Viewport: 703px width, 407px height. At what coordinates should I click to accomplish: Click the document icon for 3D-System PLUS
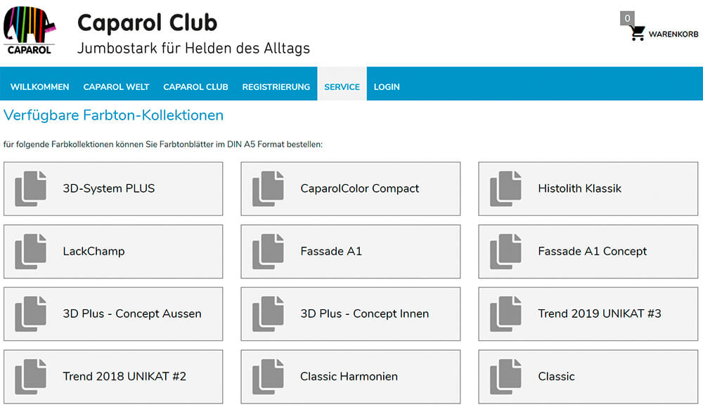click(x=30, y=188)
